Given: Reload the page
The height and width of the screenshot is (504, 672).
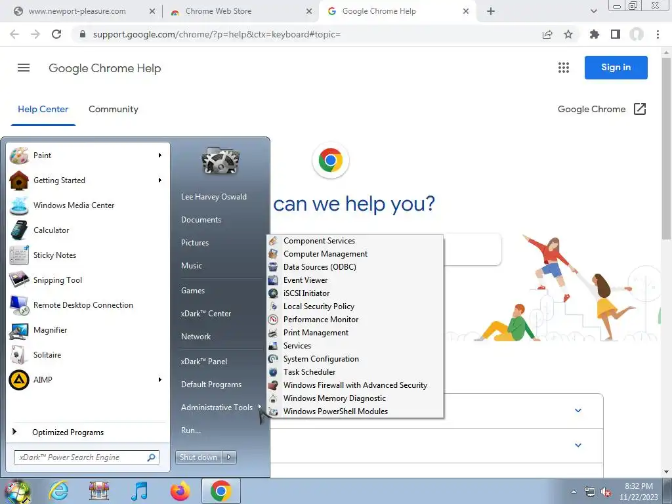Looking at the screenshot, I should [x=56, y=34].
